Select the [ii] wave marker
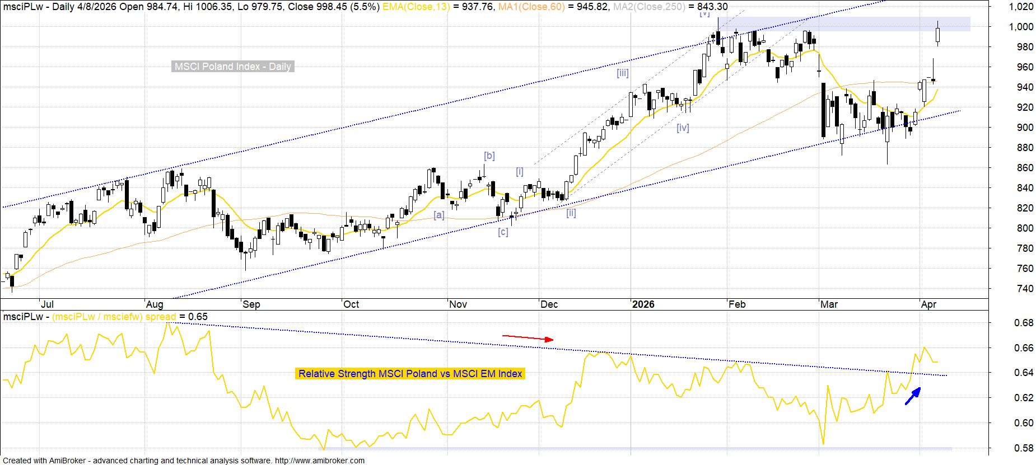Screen dimensions: 1036x465 [x=571, y=213]
